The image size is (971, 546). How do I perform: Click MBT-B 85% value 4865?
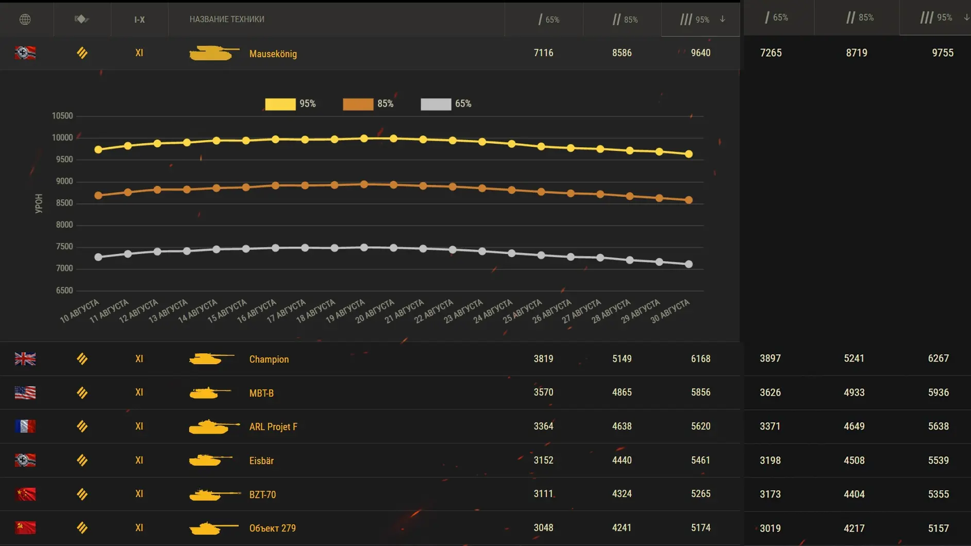[622, 393]
